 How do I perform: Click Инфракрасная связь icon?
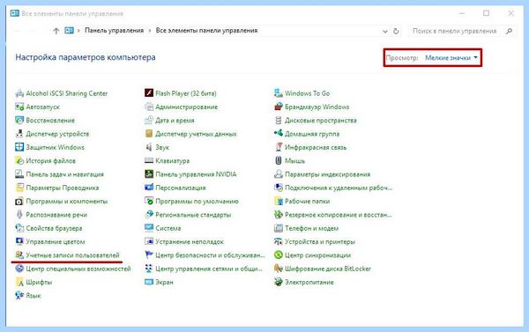(x=279, y=147)
